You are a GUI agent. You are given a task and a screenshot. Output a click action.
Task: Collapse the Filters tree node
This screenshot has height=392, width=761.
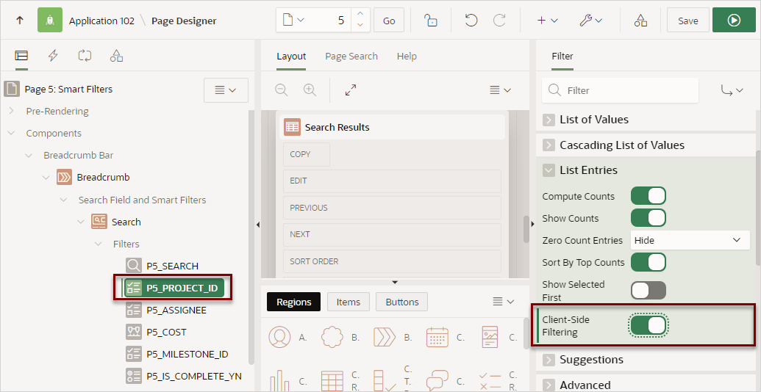click(98, 244)
